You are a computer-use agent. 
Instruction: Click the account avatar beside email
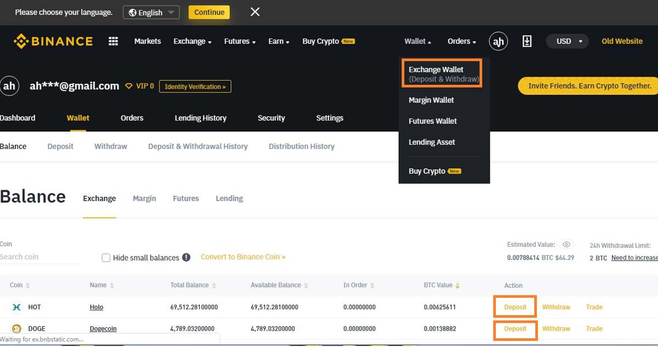9,86
